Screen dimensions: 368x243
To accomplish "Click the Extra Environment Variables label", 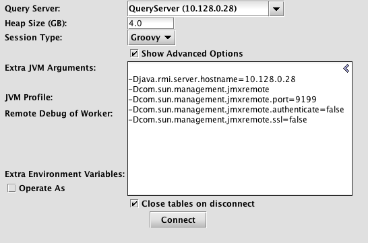I will [65, 174].
